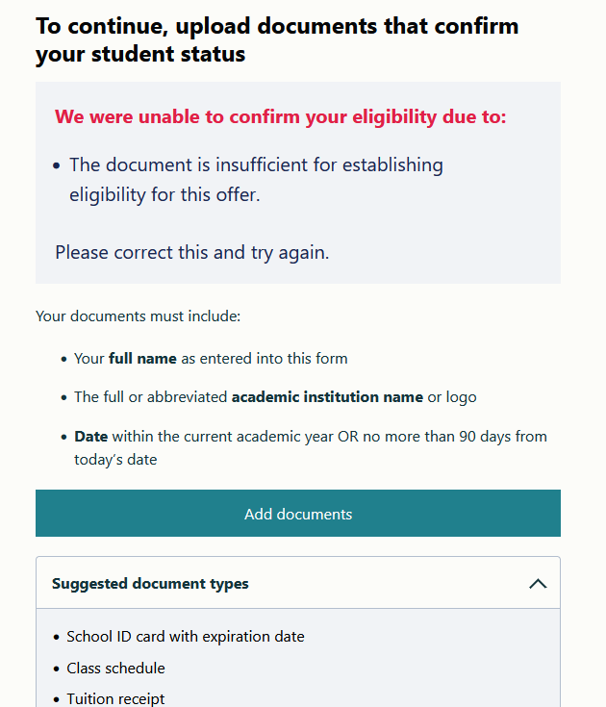Select the 'Tuition receipt' list item
This screenshot has width=606, height=707.
pos(115,699)
